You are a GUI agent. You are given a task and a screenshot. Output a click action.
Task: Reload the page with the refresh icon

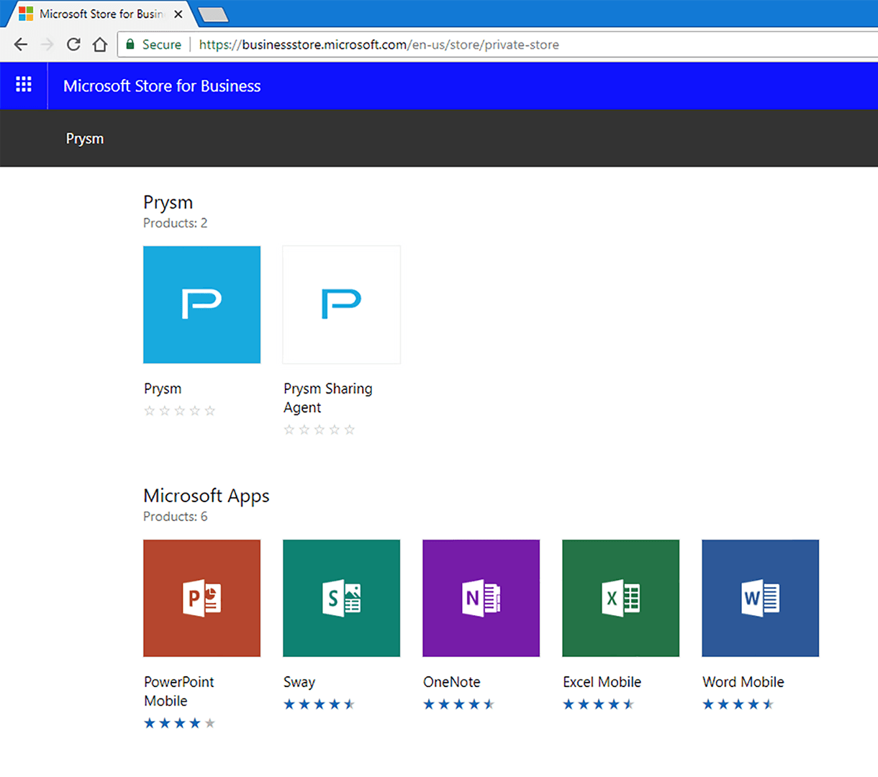pyautogui.click(x=73, y=45)
